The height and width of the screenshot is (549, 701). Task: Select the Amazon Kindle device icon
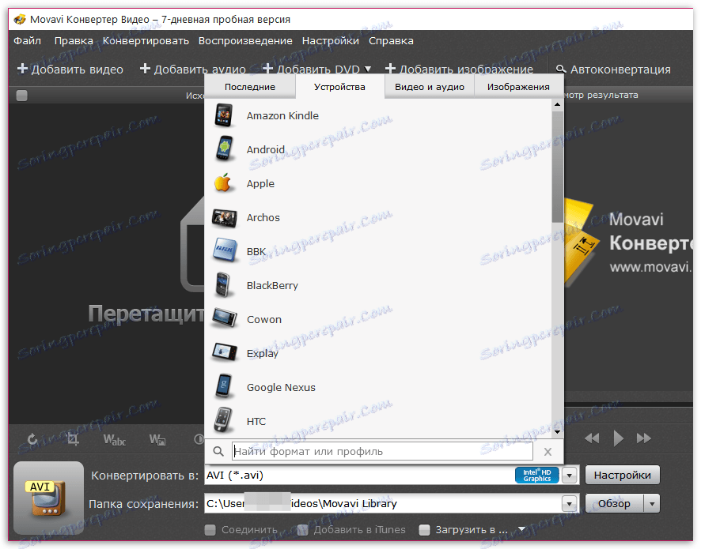click(224, 115)
